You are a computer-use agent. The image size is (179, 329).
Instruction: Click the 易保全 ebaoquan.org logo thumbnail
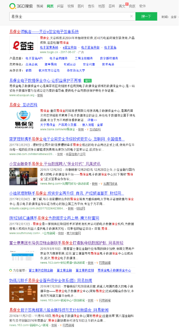[24, 119]
